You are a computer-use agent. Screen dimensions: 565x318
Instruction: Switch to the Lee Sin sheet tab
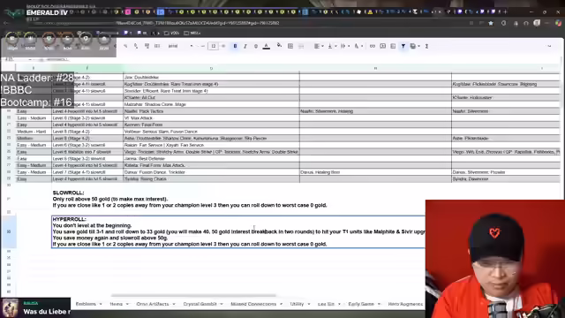point(326,304)
